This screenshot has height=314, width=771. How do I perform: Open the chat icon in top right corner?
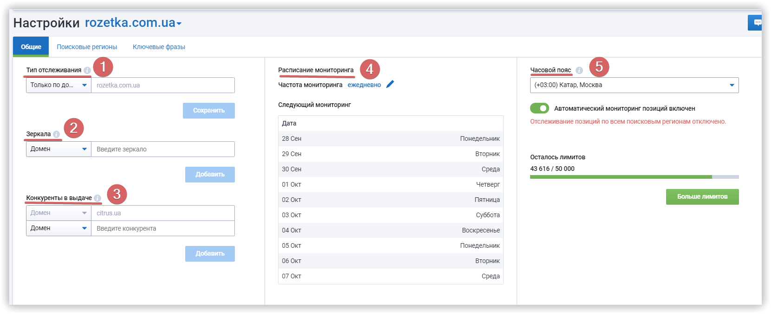pyautogui.click(x=756, y=23)
